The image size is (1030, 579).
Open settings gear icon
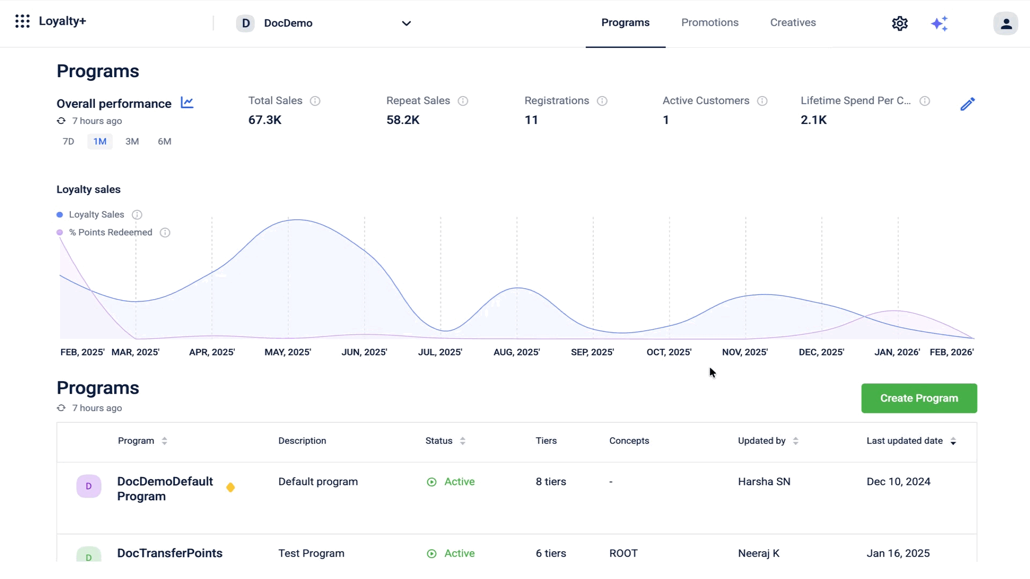(x=900, y=24)
